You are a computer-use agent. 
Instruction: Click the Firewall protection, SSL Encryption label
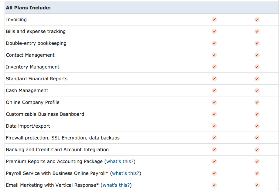coord(63,138)
